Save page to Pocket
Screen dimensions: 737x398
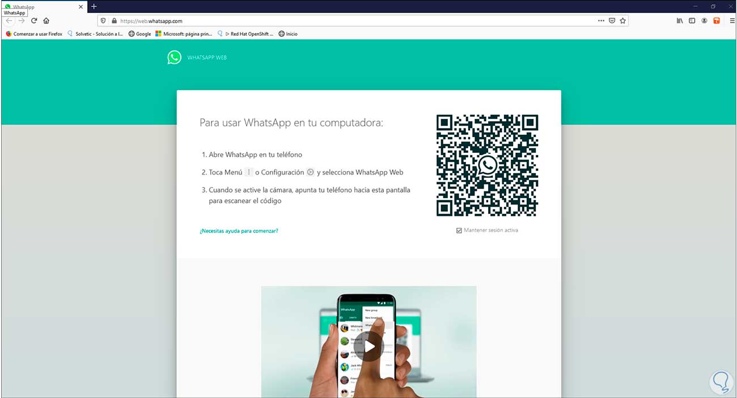tap(612, 20)
